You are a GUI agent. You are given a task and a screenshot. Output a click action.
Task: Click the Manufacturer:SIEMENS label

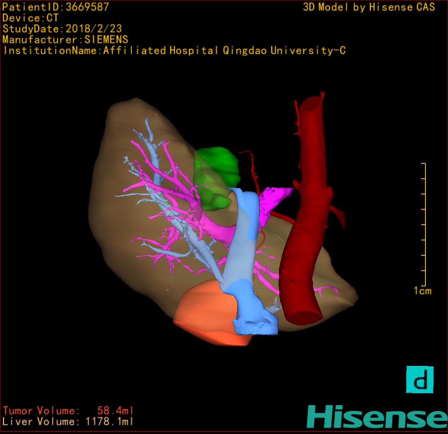click(x=65, y=40)
